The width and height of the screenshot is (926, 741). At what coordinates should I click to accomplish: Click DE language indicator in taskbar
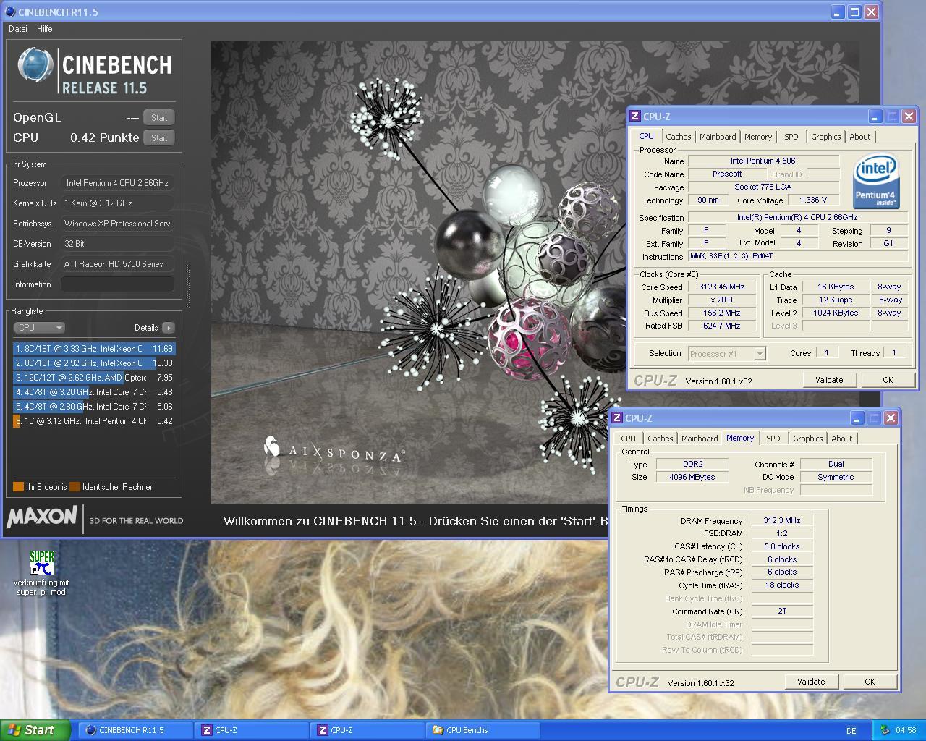851,731
